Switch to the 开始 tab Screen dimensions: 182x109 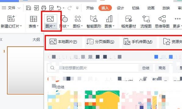90,8
